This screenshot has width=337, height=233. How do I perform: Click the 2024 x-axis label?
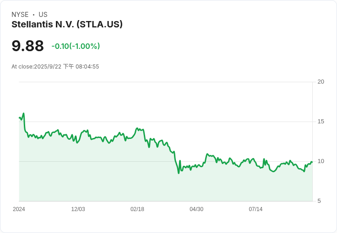pyautogui.click(x=19, y=209)
